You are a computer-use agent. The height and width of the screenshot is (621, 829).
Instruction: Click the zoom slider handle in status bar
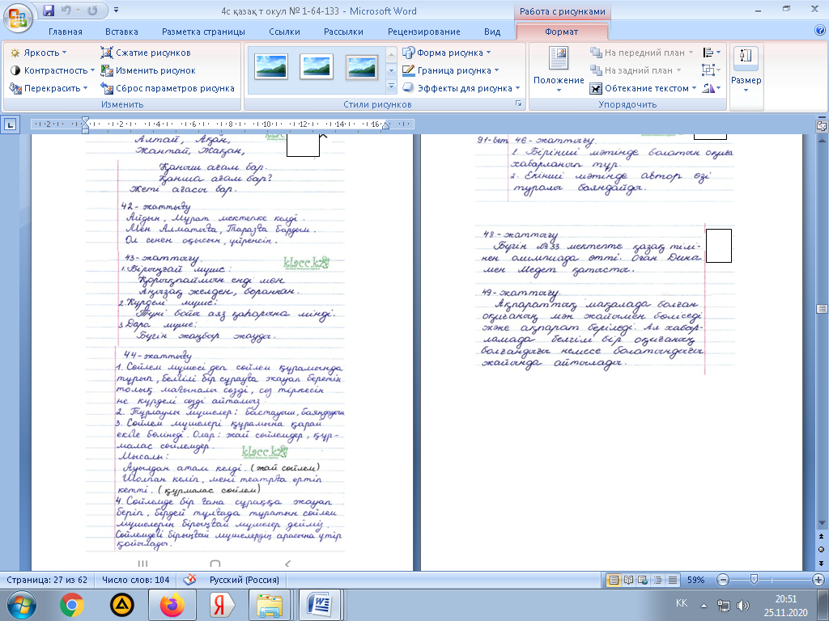[x=755, y=580]
